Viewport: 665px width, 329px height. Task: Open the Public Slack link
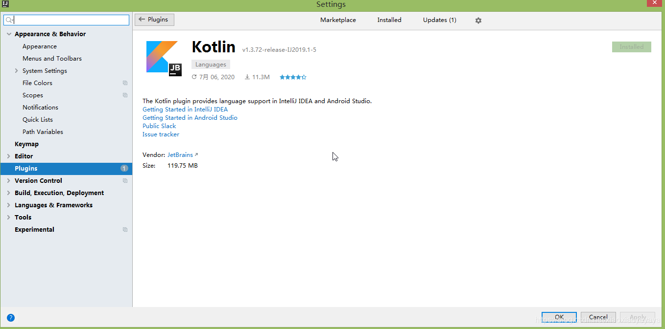point(159,126)
